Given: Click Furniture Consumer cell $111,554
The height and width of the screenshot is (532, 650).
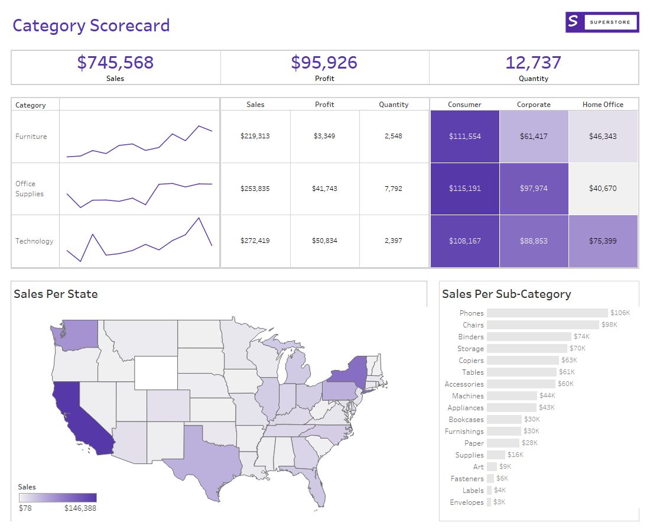Looking at the screenshot, I should tap(464, 137).
